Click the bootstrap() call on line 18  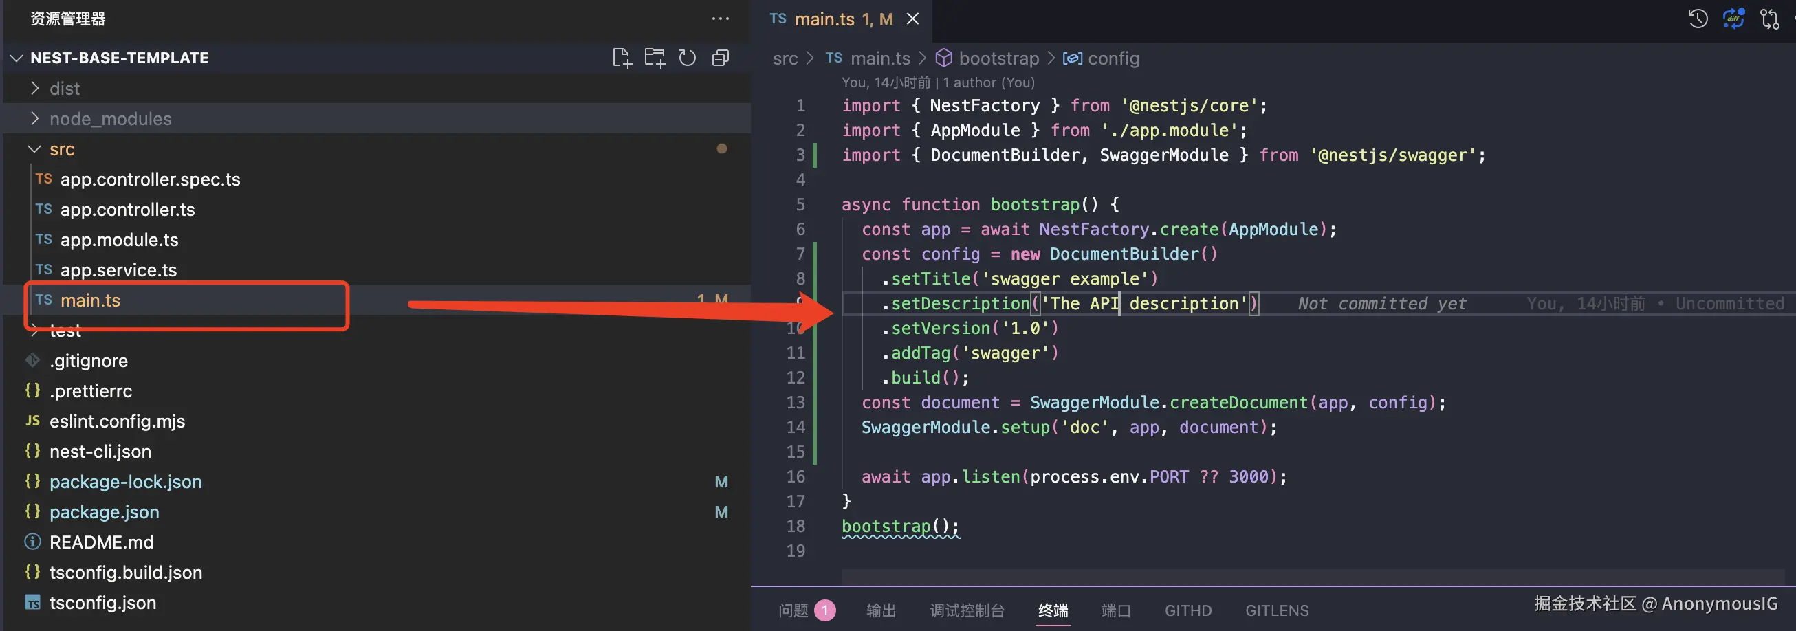900,527
